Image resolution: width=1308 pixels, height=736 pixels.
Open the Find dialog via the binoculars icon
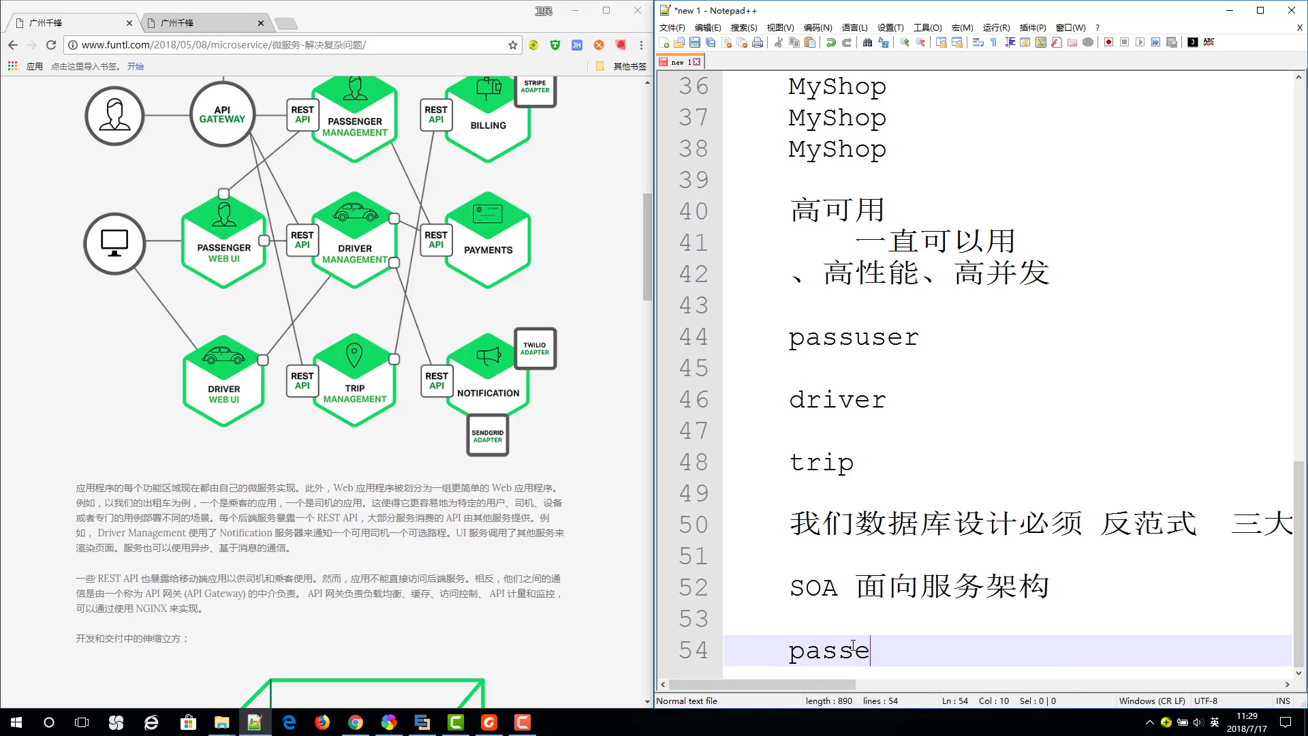point(867,42)
